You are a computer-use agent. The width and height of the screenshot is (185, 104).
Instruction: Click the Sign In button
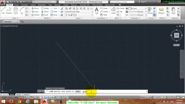click(142, 2)
